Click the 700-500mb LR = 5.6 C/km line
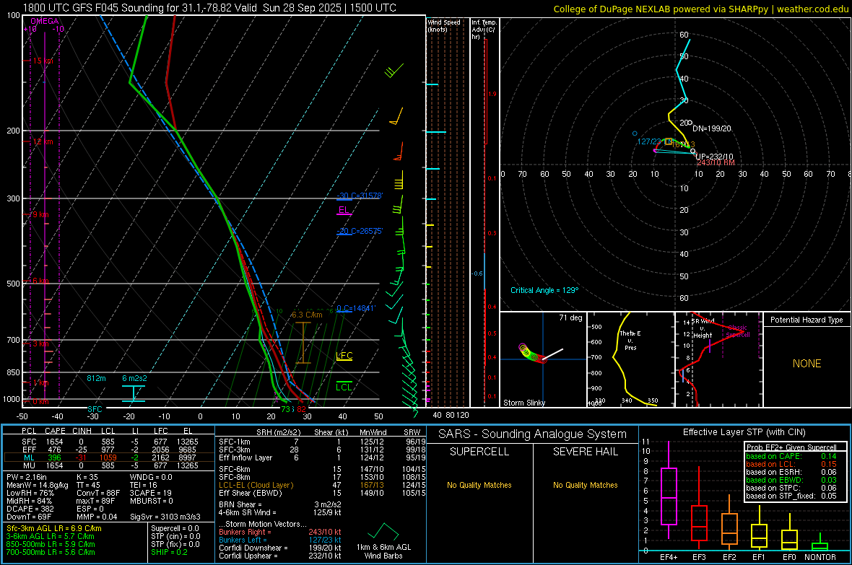The image size is (852, 565). (51, 552)
